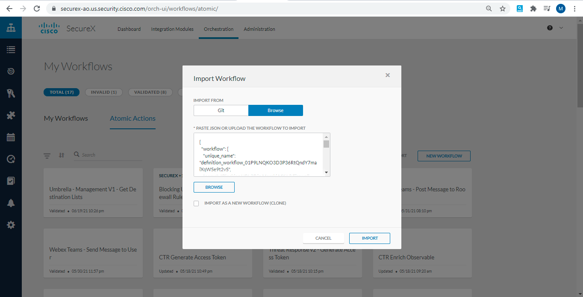Screen dimensions: 583x297
Task: Reload the page
Action: click(37, 9)
